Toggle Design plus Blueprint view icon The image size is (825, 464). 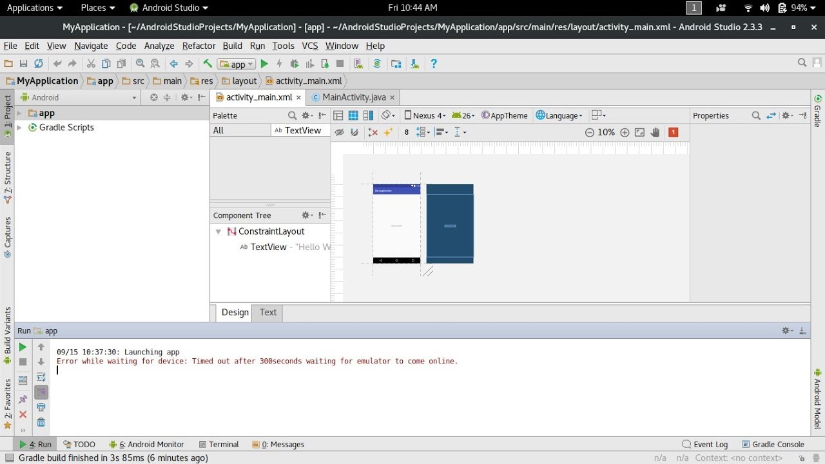pos(368,115)
